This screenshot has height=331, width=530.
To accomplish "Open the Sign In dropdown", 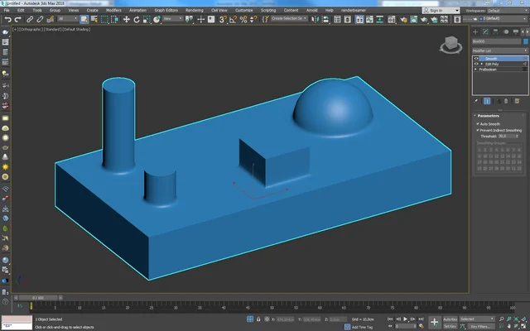I will (x=441, y=11).
